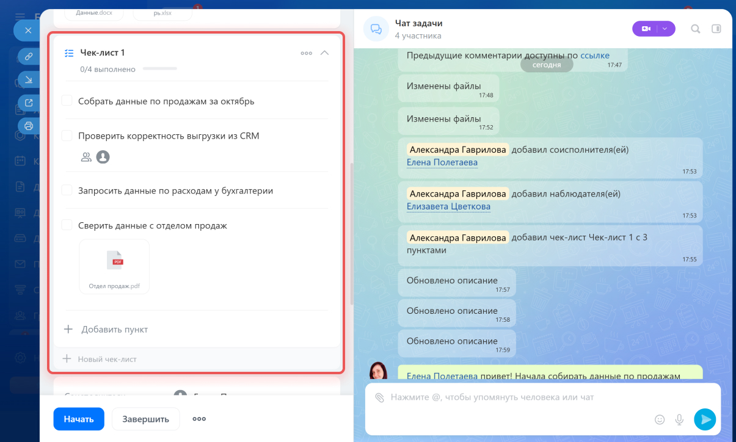Click the print icon on left strip
Image resolution: width=736 pixels, height=442 pixels.
point(28,126)
